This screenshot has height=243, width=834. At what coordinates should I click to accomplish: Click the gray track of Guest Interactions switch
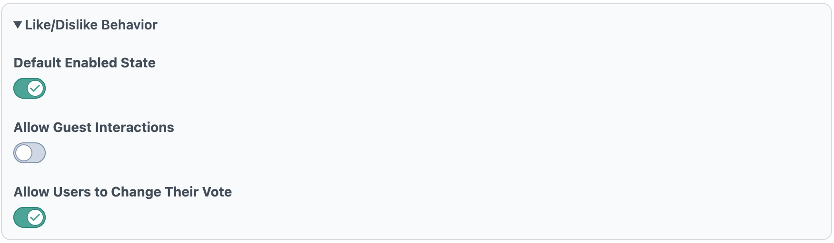coord(38,153)
